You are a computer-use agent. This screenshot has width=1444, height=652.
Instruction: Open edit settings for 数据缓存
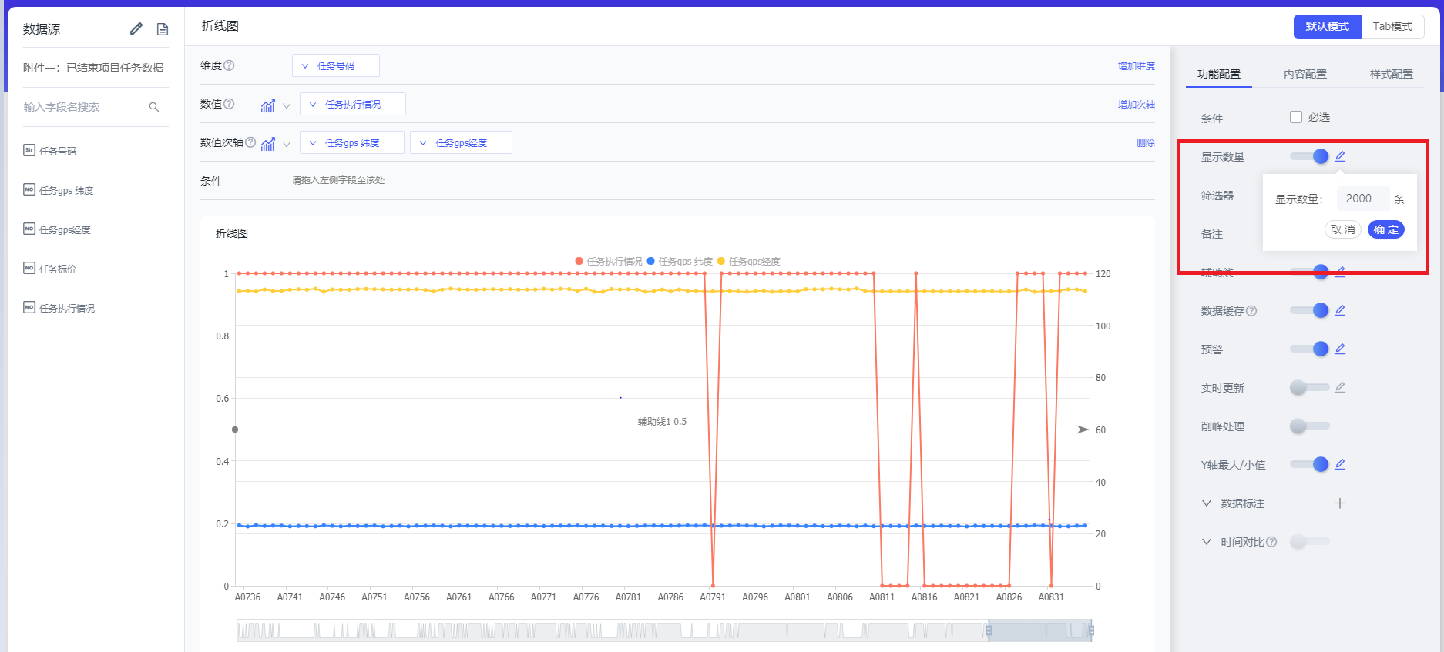(x=1340, y=310)
